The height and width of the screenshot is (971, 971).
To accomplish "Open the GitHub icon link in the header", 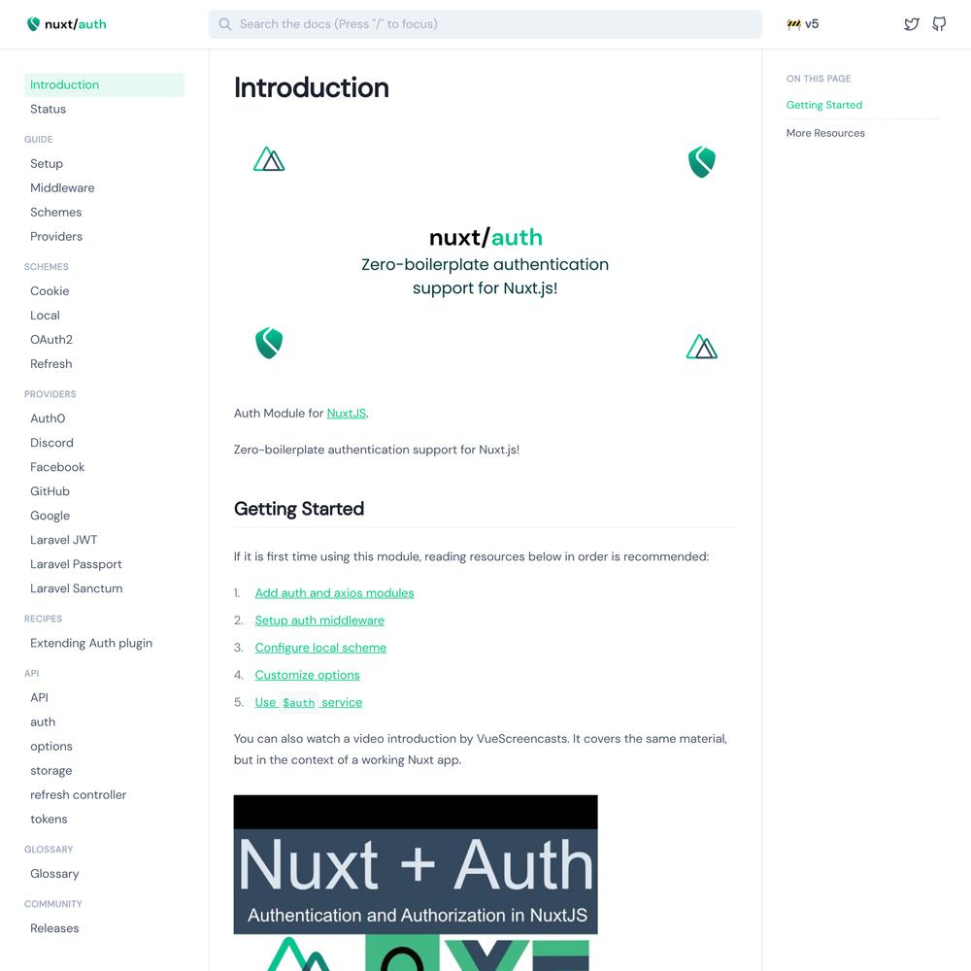I will click(939, 24).
